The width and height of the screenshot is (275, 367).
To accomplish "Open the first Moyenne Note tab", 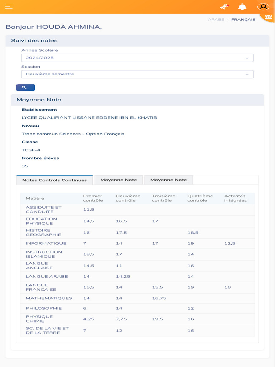I will point(119,180).
